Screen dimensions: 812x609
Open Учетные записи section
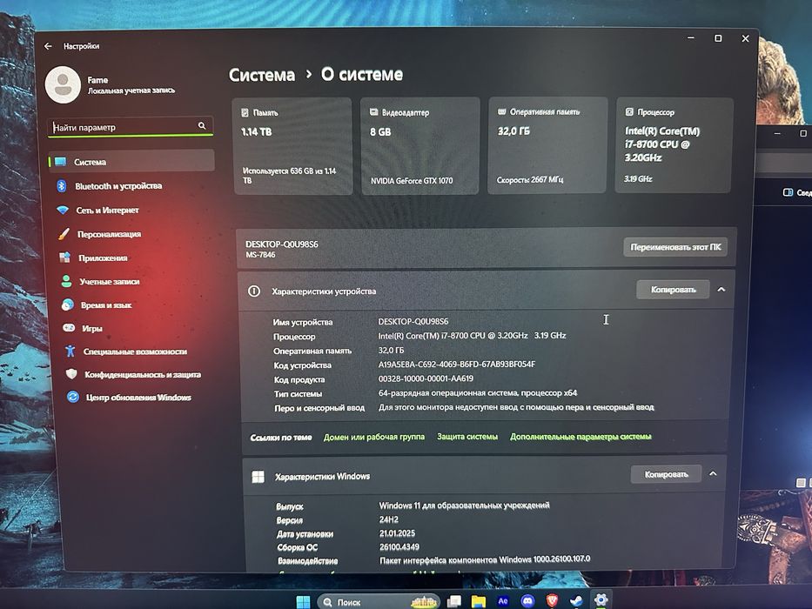(x=110, y=282)
